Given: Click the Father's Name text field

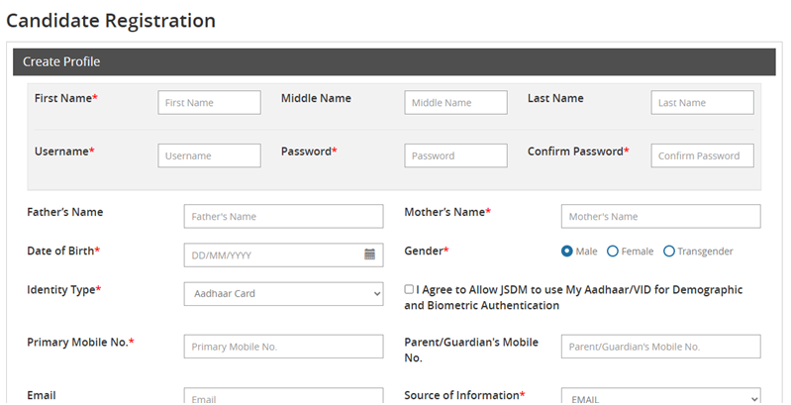Looking at the screenshot, I should (283, 217).
